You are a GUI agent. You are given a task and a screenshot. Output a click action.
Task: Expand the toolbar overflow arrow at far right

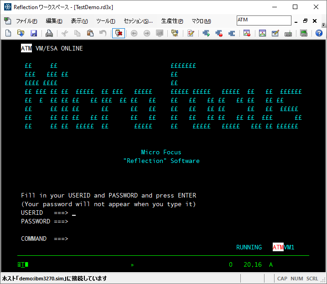coord(323,25)
